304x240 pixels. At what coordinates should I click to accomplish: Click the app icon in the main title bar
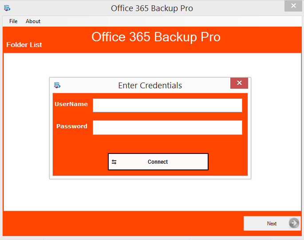pos(7,8)
